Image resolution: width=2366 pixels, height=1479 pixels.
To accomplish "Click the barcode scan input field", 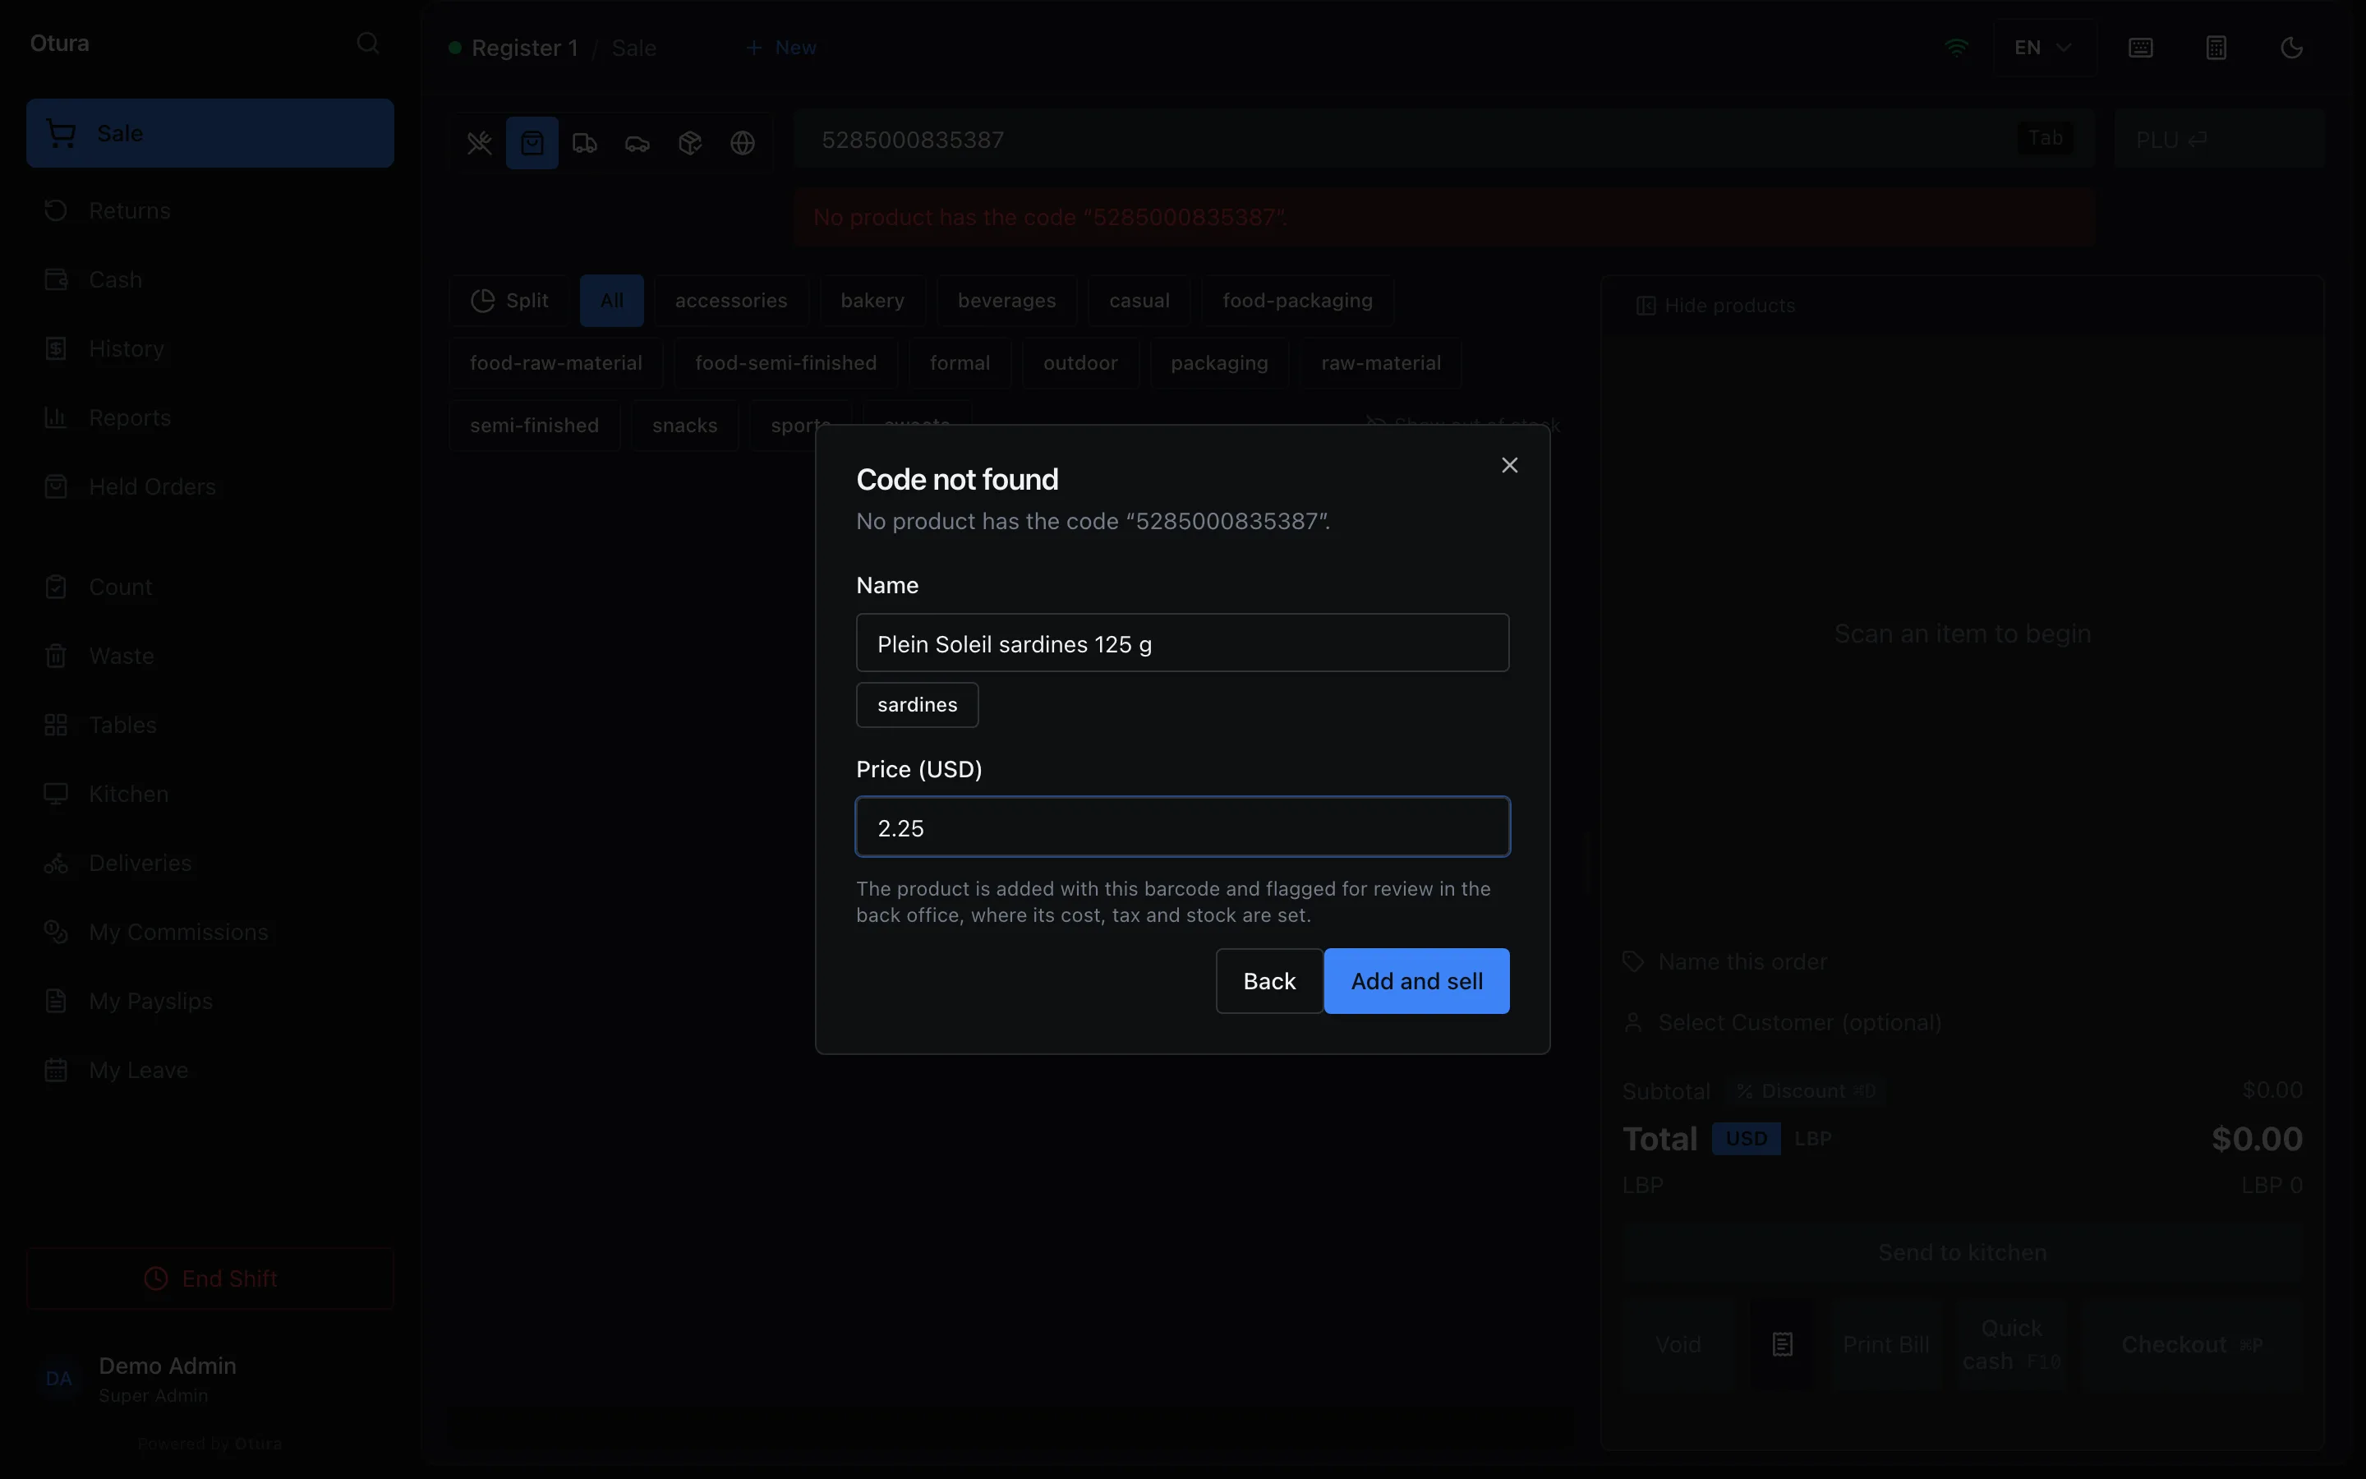I will pos(1444,140).
